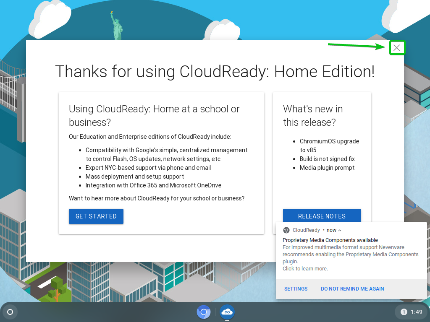Click the Chrome icon in the notification header
Image resolution: width=430 pixels, height=322 pixels.
coord(286,230)
